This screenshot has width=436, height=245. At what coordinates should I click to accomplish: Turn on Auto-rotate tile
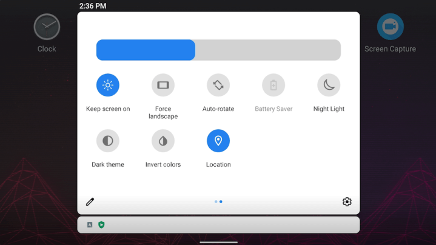pyautogui.click(x=218, y=86)
